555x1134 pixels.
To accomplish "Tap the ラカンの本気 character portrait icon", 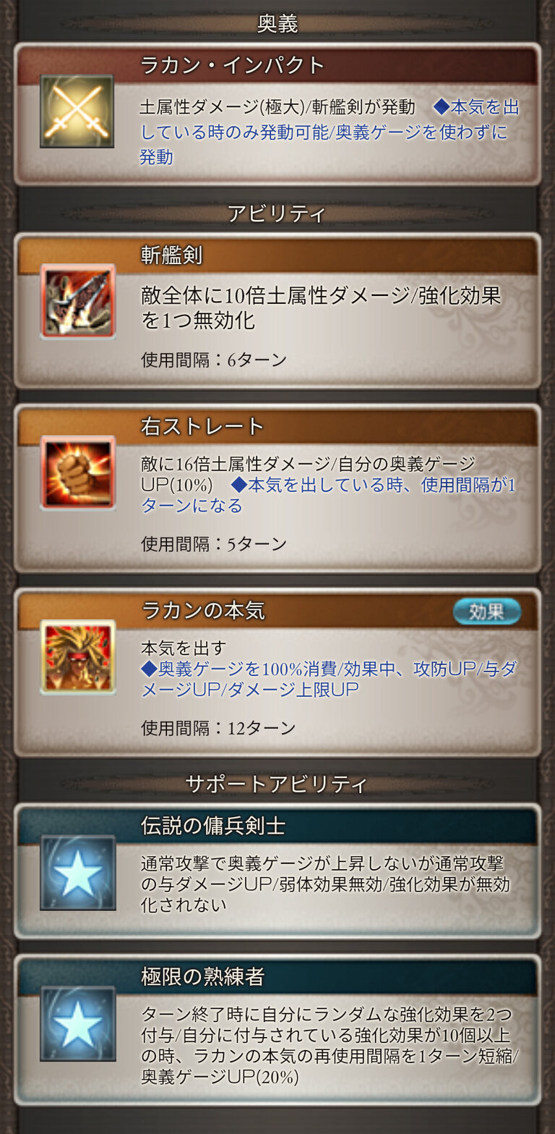I will (x=77, y=657).
